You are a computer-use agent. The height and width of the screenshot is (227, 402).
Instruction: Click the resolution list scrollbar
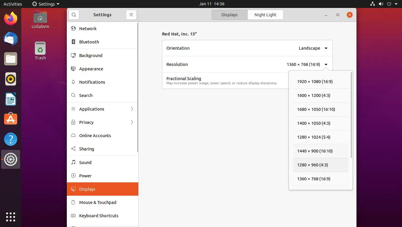(x=351, y=115)
